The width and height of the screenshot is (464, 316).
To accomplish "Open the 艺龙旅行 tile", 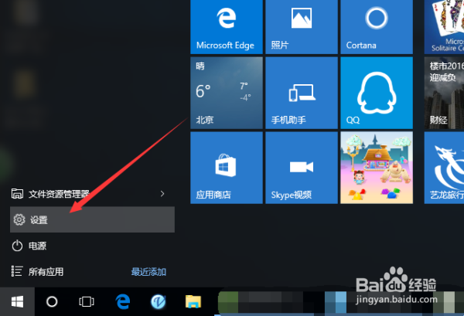I will point(444,168).
